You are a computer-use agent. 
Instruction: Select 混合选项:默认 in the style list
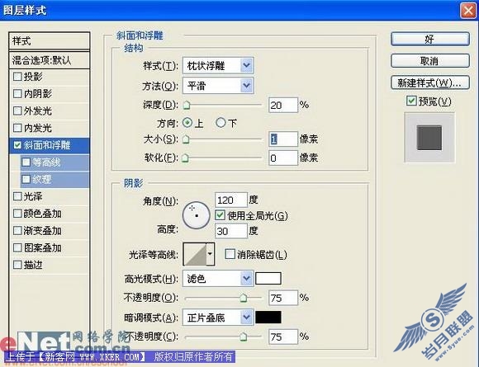[50, 60]
